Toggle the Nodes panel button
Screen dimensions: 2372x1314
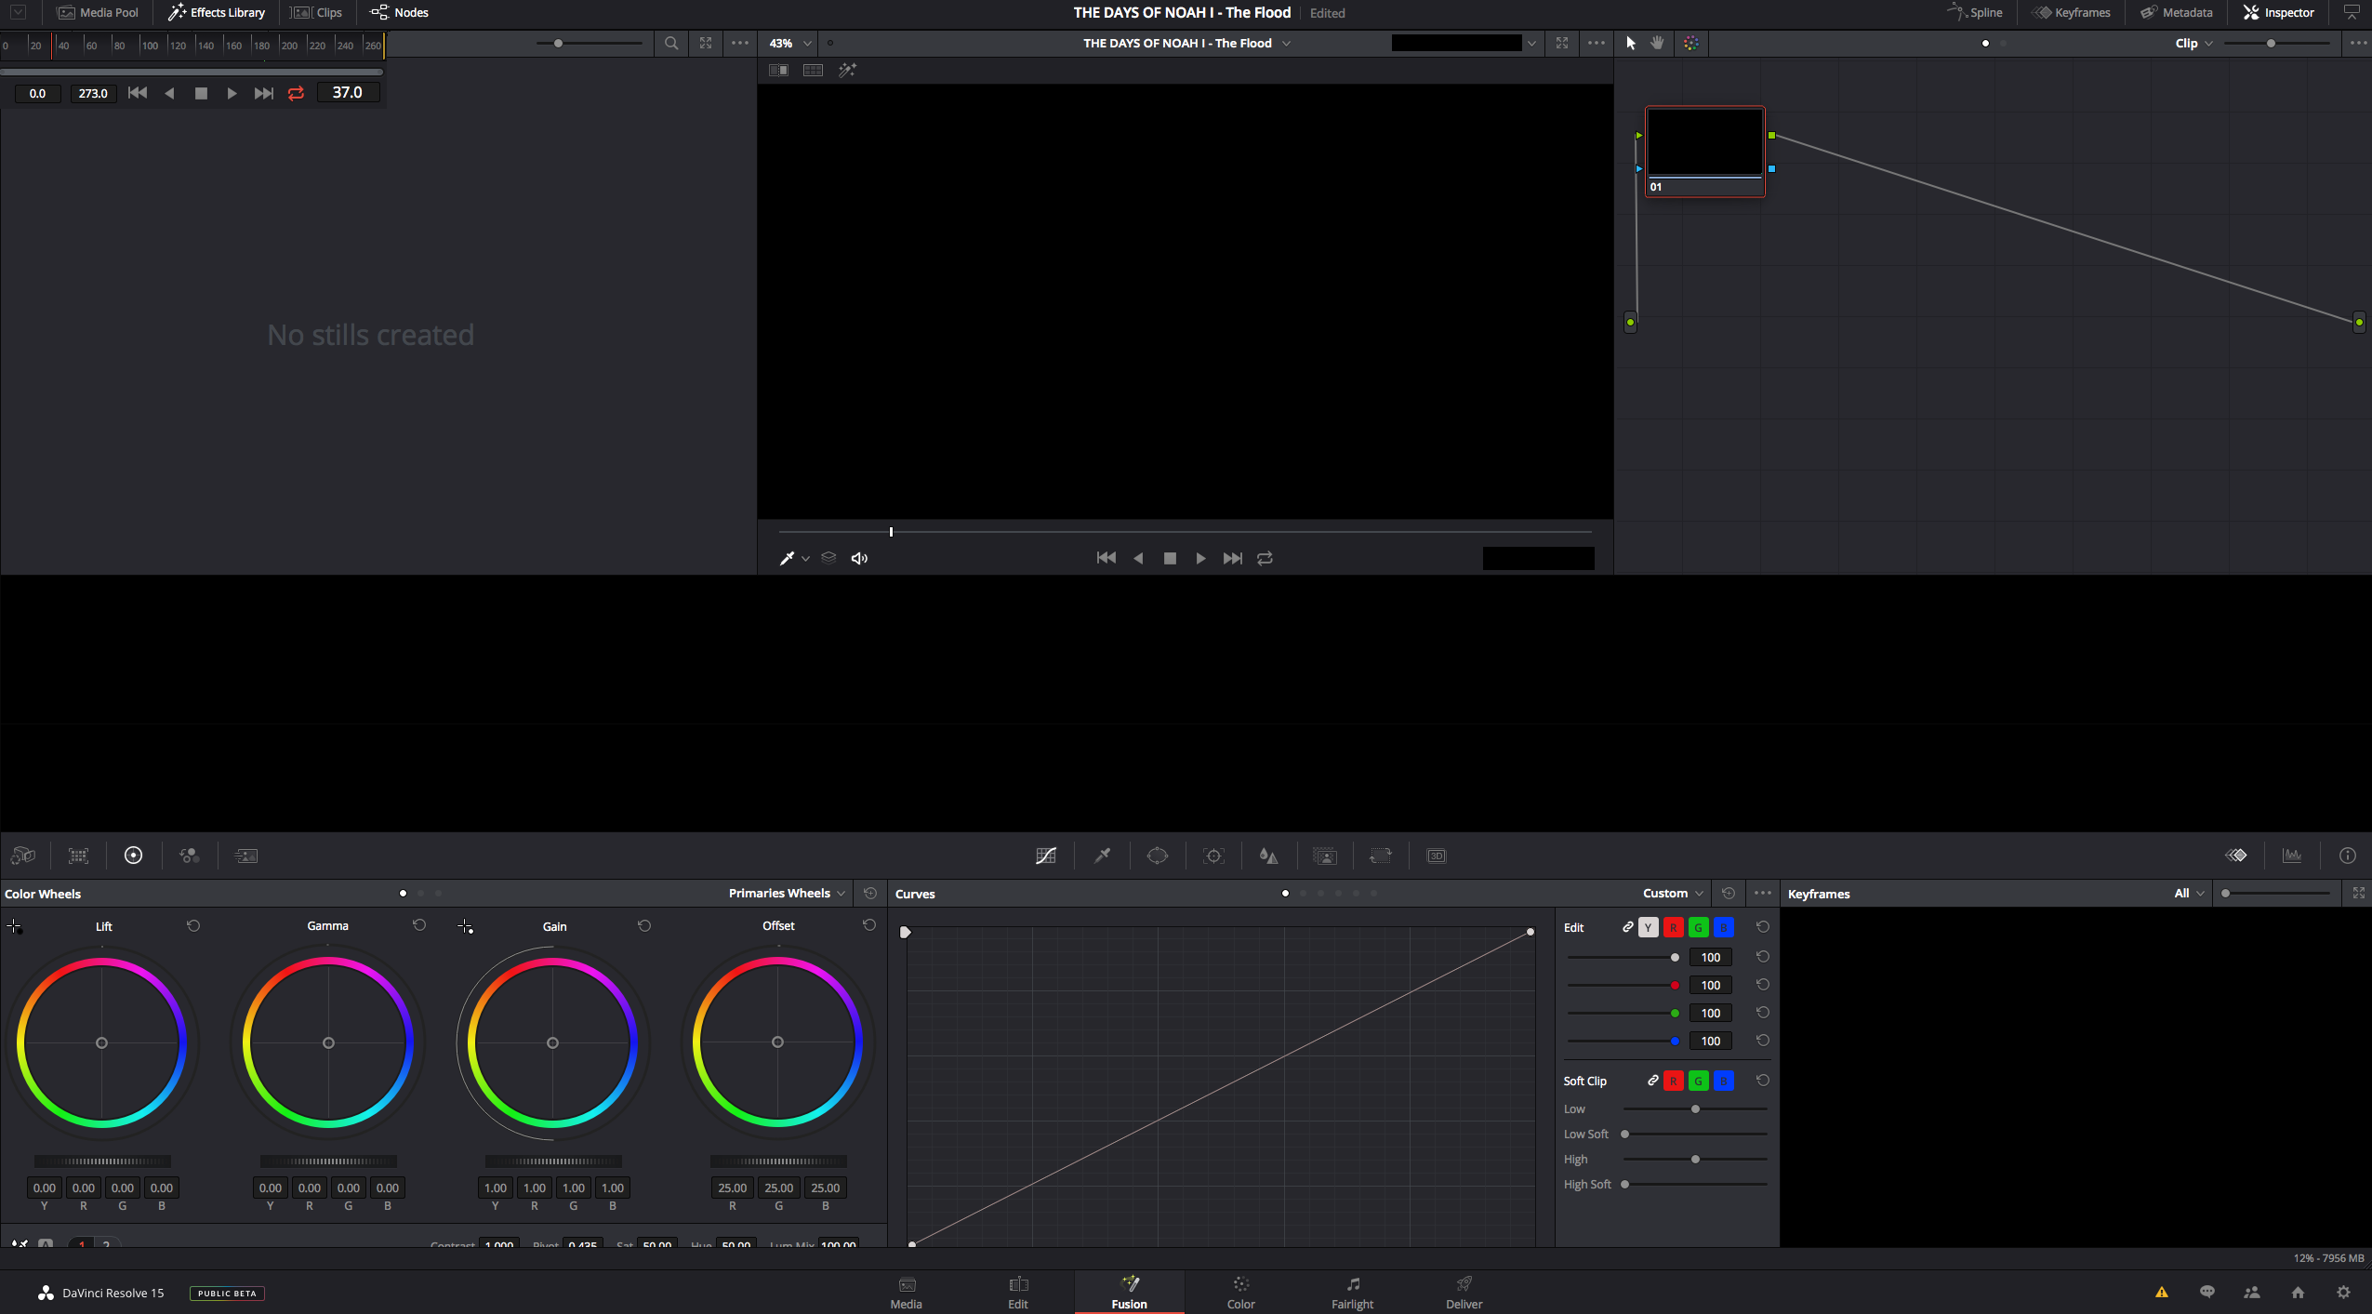click(400, 12)
